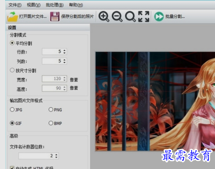Select BMP output format
Viewport: 215px width, 169px height.
[51, 123]
